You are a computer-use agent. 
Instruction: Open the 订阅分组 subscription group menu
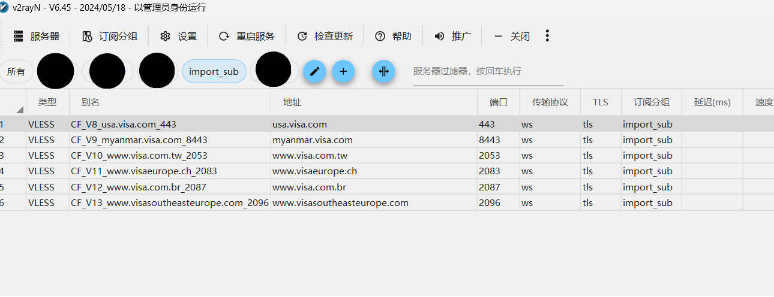click(x=110, y=37)
